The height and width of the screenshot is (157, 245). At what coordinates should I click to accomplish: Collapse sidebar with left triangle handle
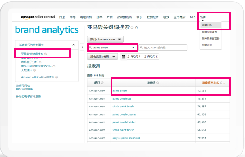pyautogui.click(x=82, y=47)
